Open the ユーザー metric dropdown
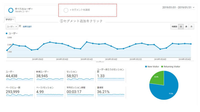 coord(12,27)
